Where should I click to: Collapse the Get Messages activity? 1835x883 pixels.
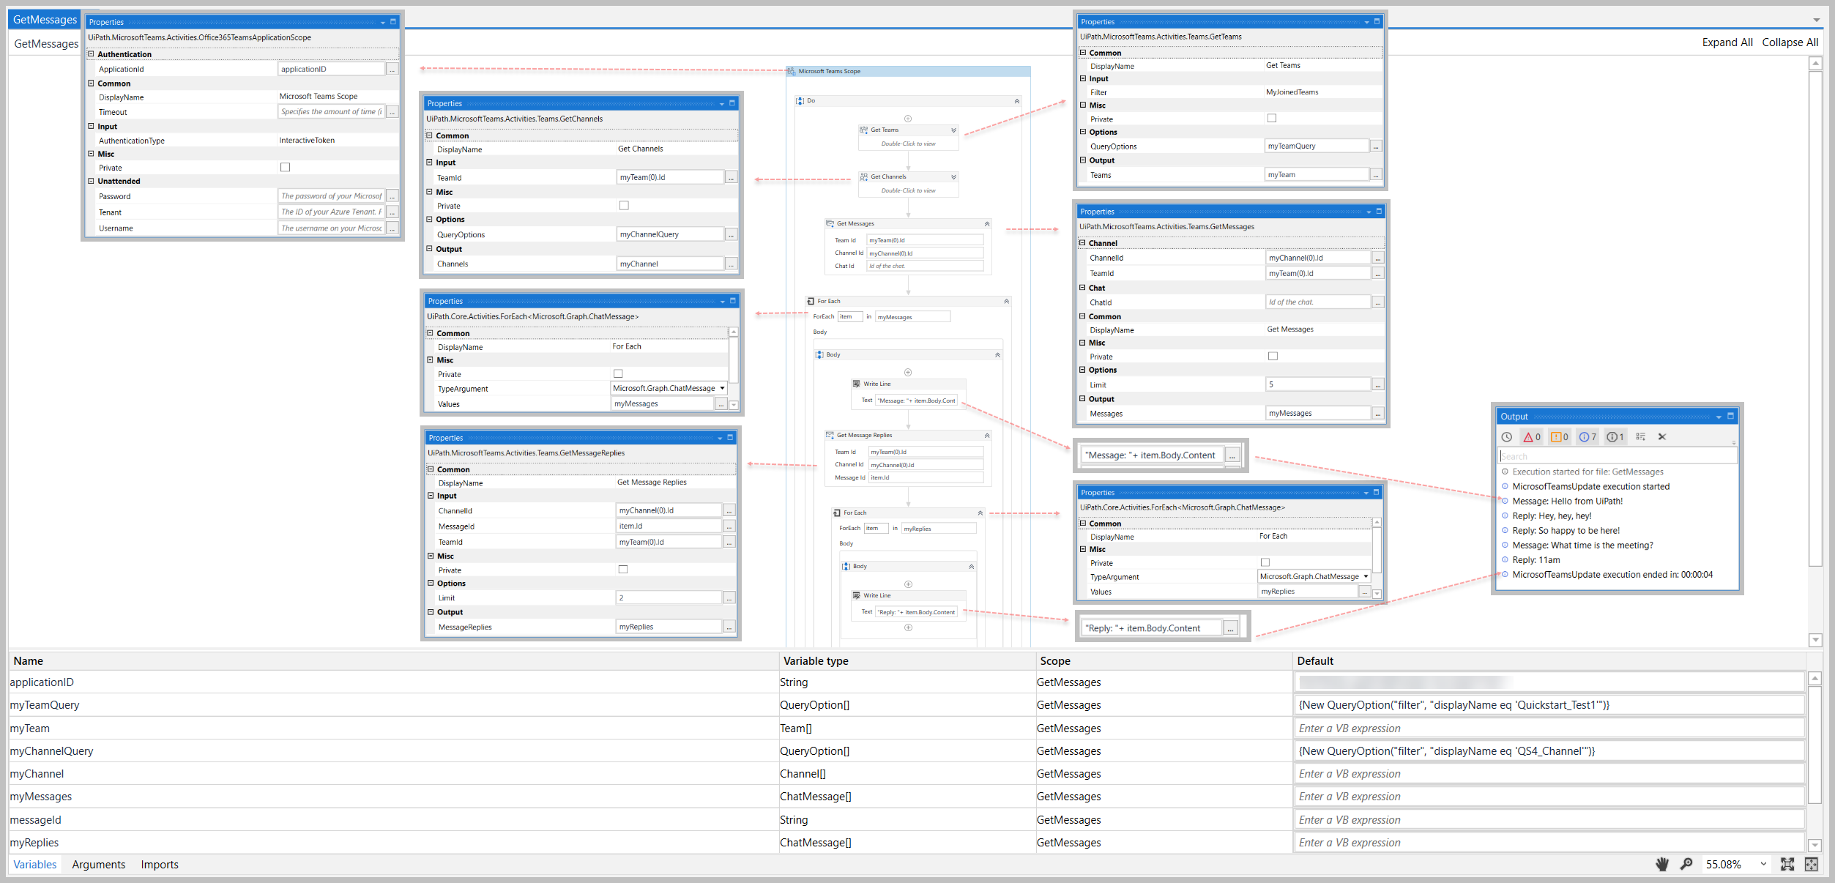(x=987, y=224)
